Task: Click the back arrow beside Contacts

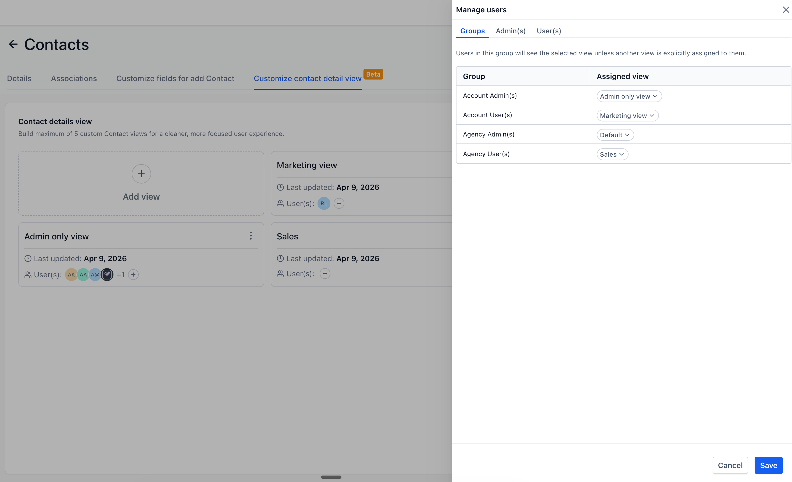Action: click(x=13, y=44)
